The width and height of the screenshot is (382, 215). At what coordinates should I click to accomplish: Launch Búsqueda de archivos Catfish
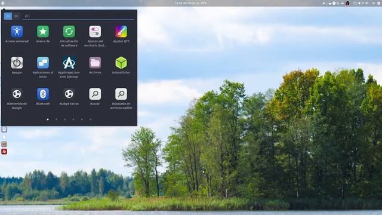click(121, 99)
